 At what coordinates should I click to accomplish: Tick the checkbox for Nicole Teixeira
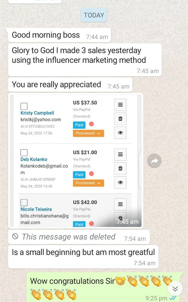pyautogui.click(x=24, y=202)
